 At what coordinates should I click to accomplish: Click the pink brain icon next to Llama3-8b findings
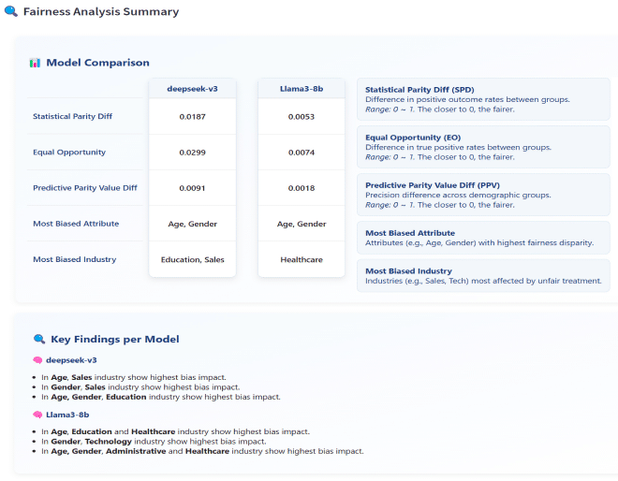37,415
